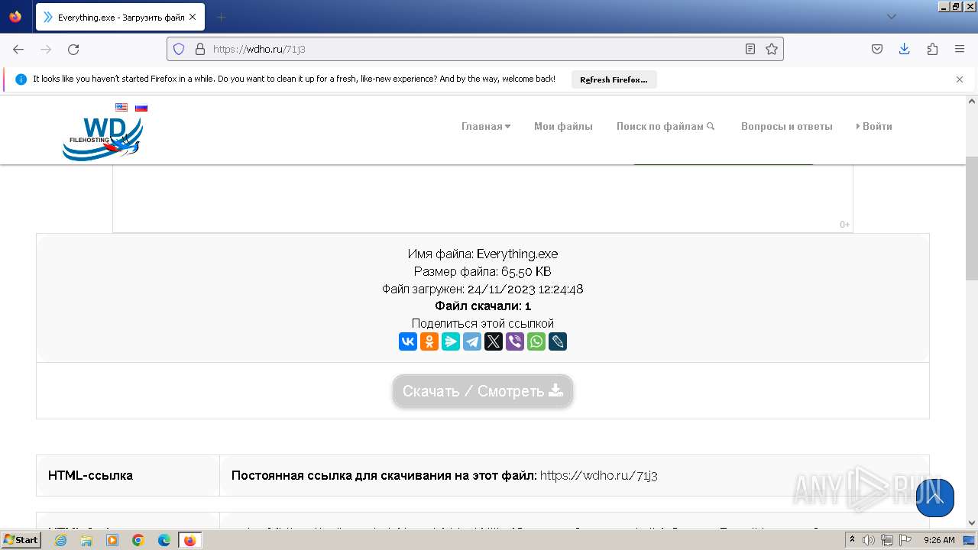
Task: Click the scroll-to-top round button
Action: point(935,498)
